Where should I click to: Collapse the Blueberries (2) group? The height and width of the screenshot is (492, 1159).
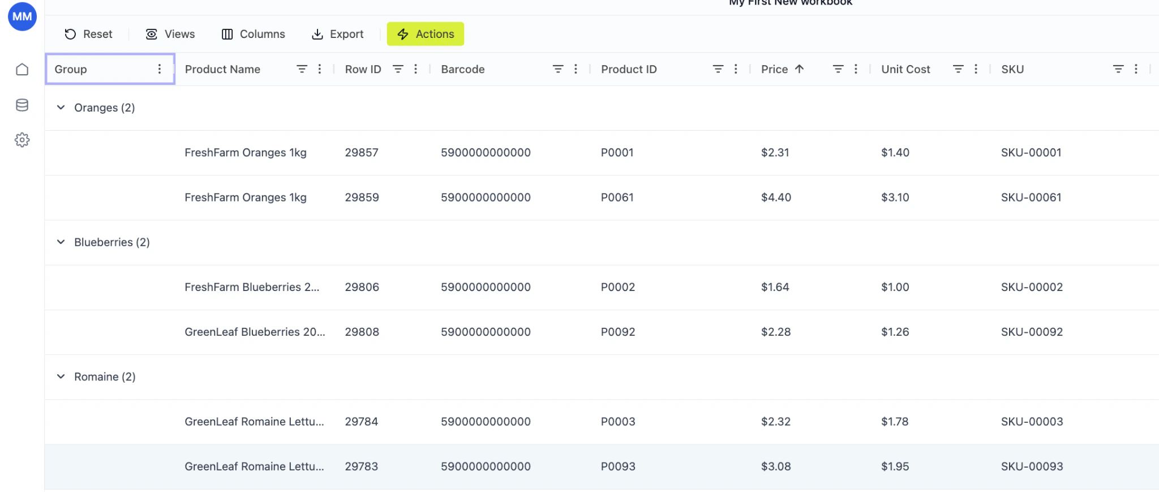(x=61, y=242)
